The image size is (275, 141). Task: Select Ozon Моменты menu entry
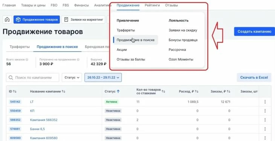tap(181, 60)
